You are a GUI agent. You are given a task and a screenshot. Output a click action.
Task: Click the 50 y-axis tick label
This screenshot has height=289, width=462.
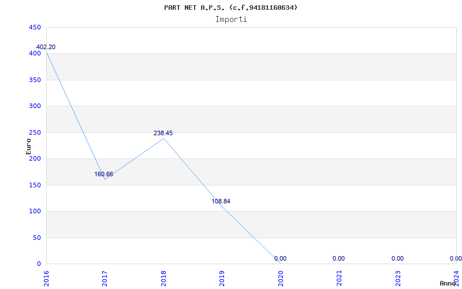coord(36,238)
